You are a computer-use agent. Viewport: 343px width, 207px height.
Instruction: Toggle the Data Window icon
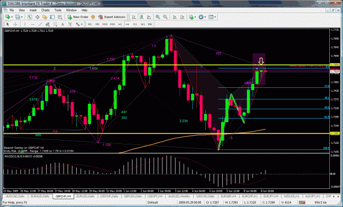(37, 17)
